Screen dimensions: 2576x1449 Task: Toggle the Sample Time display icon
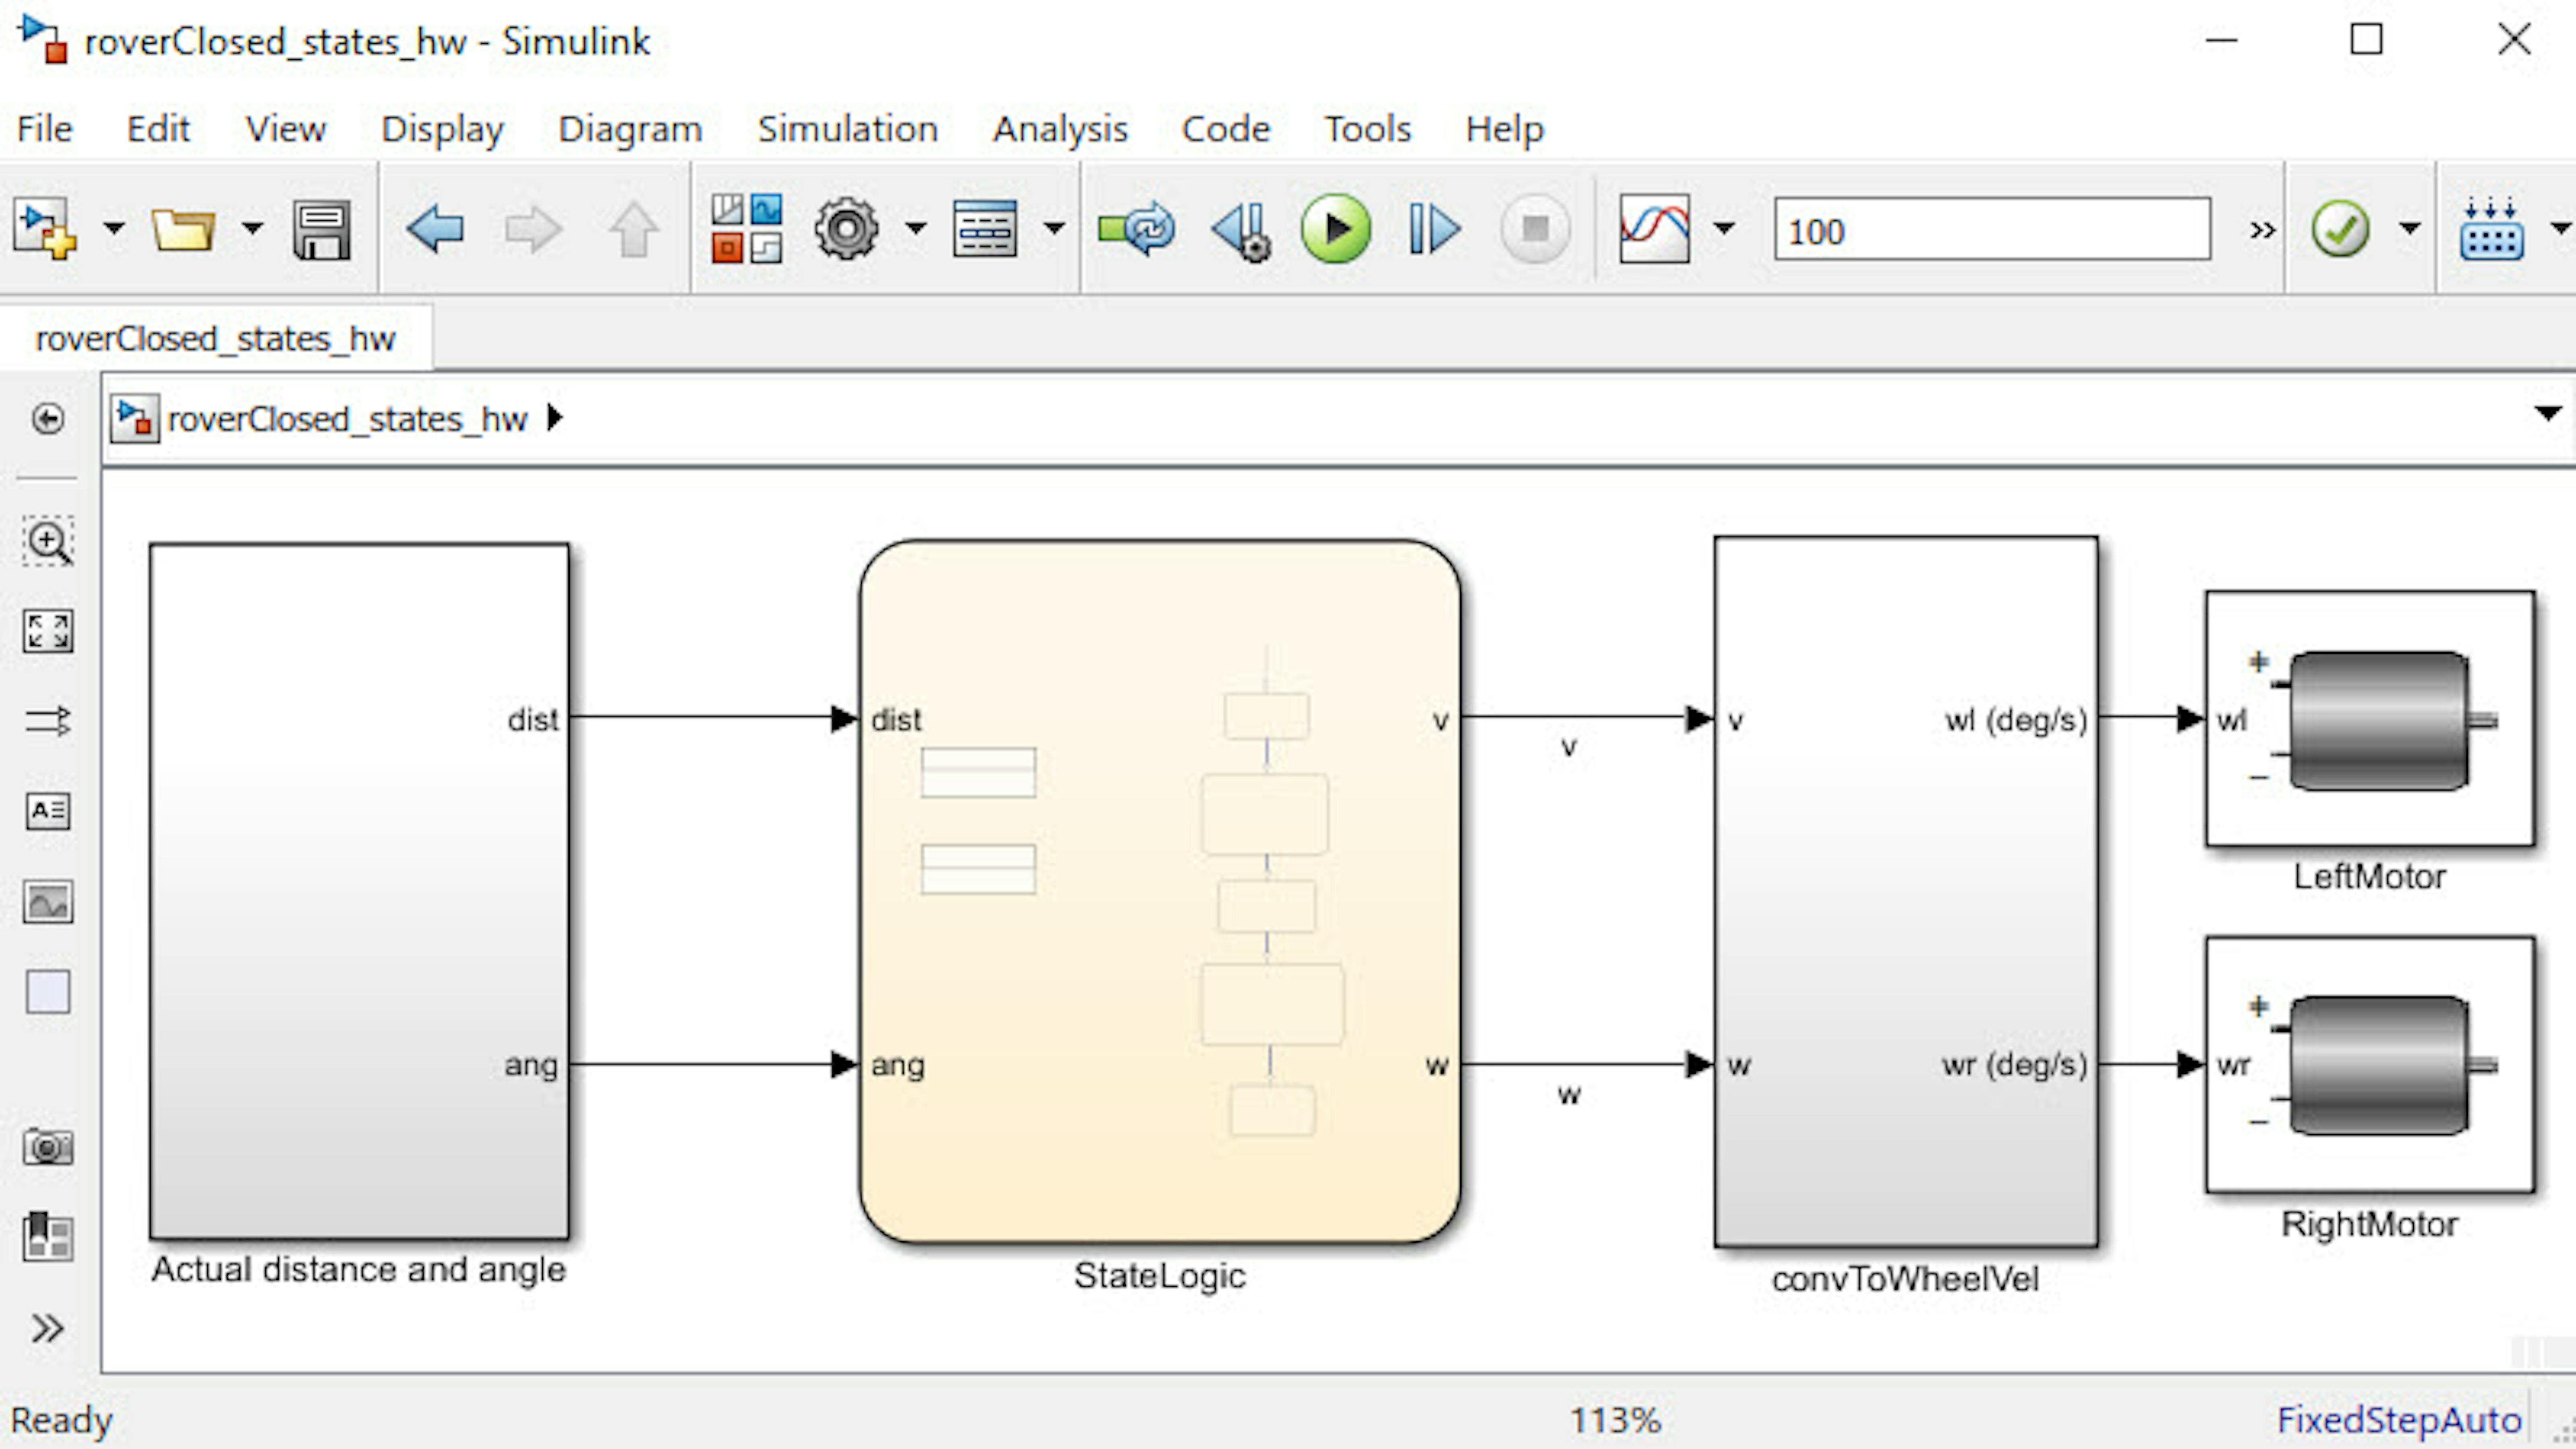coord(48,720)
